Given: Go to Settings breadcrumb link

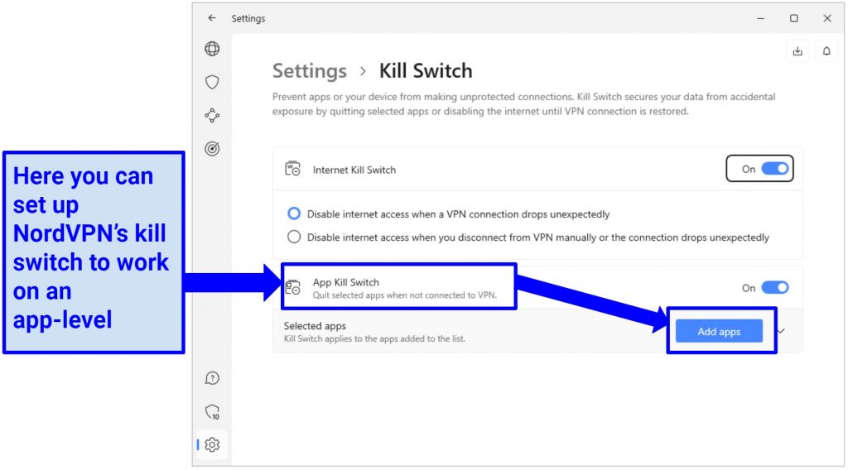Looking at the screenshot, I should click(310, 71).
